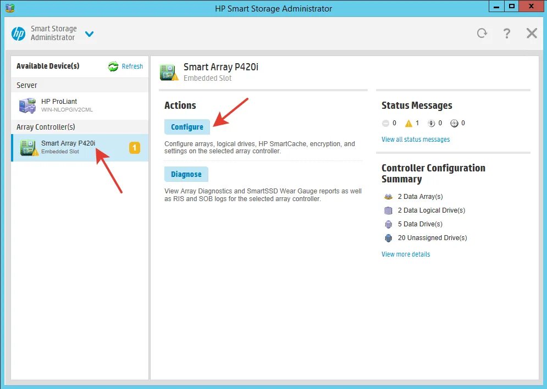Click the Data Drive(s) icon
The height and width of the screenshot is (389, 547).
tap(388, 224)
